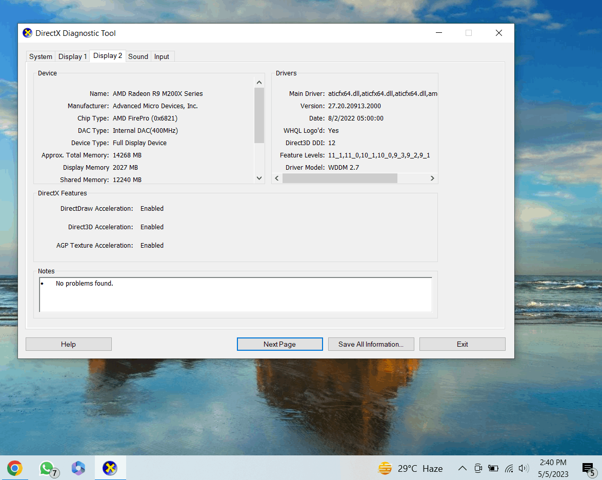This screenshot has height=480, width=602.
Task: Open the weather widget showing 29°C Haze
Action: pyautogui.click(x=410, y=469)
